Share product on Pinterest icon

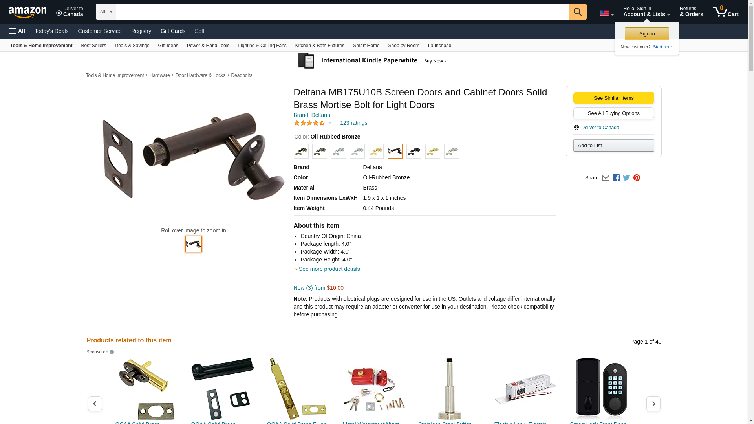637,178
